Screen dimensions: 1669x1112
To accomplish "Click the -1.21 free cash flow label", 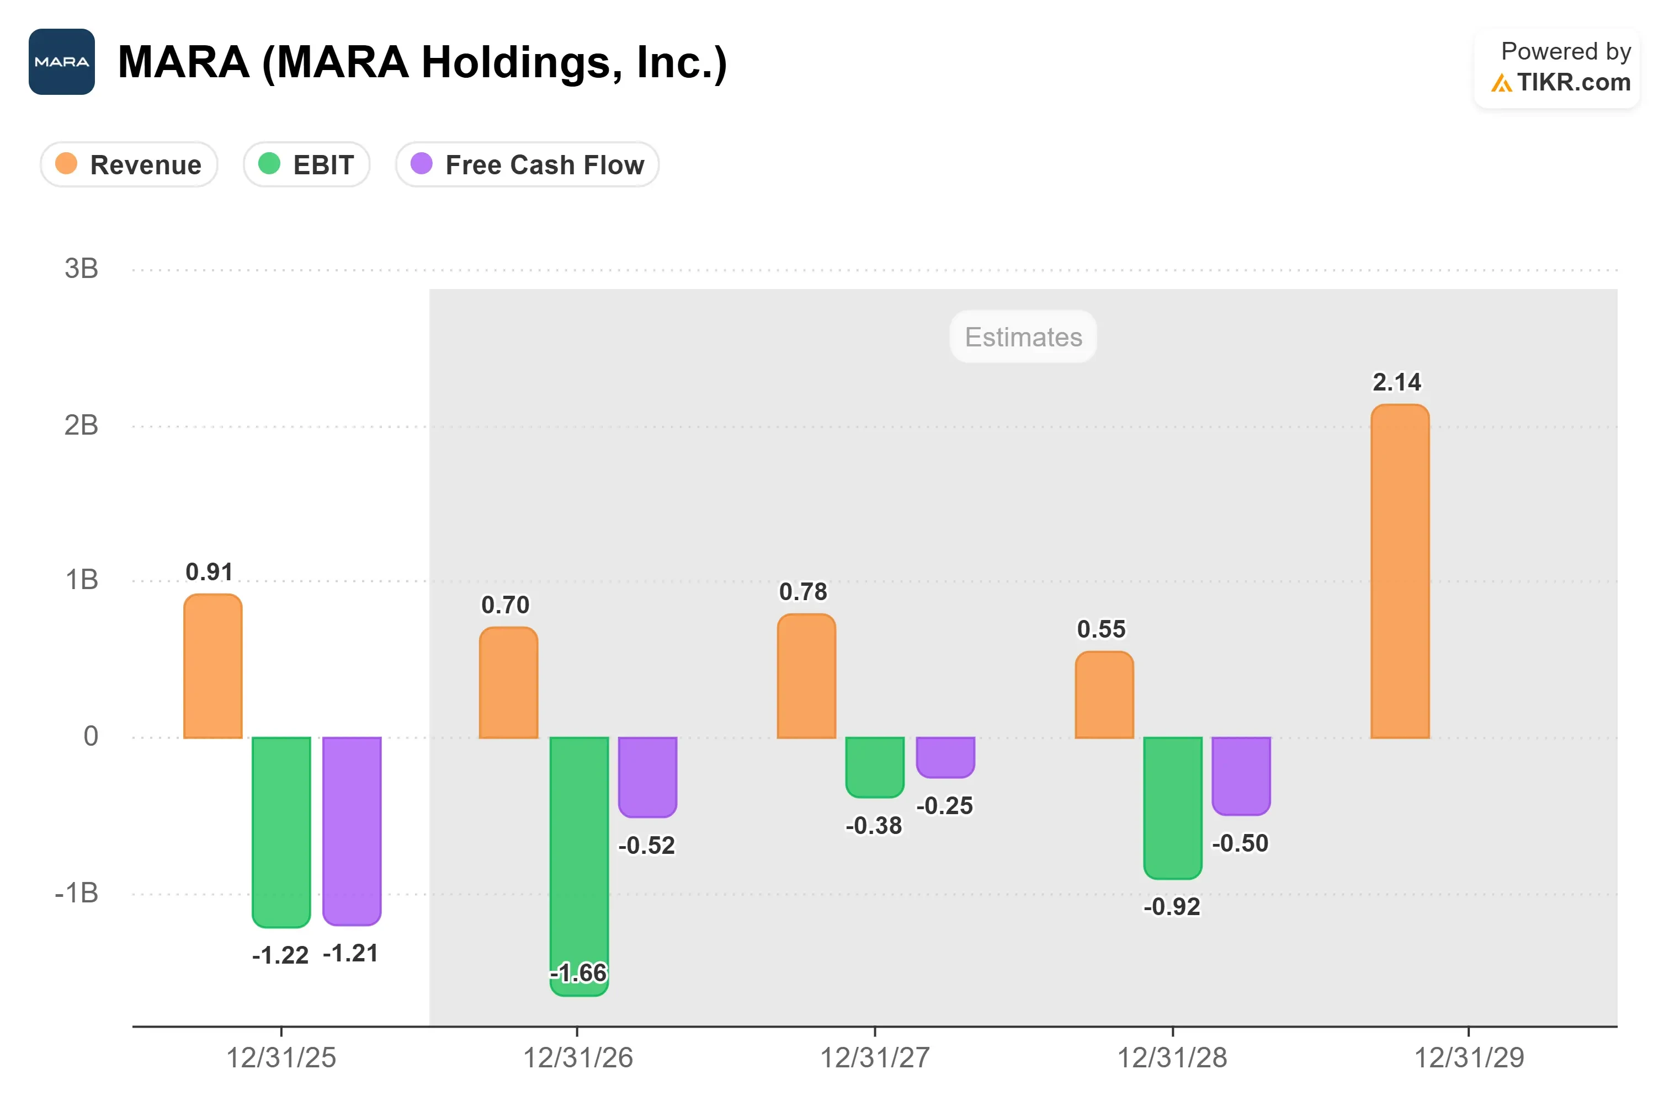I will pyautogui.click(x=350, y=953).
